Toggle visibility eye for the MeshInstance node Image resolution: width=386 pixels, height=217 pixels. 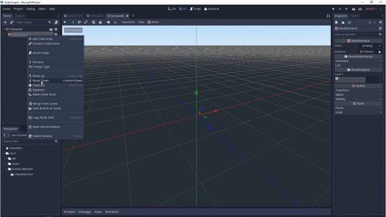pos(56,34)
